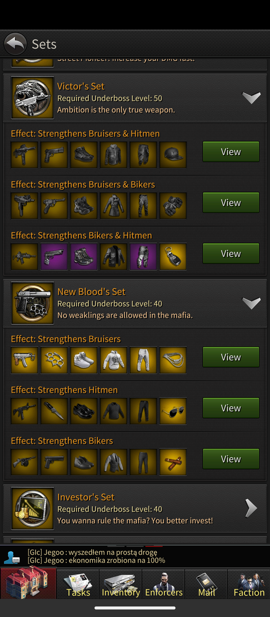View the Strengthens Bruisers & Hitmen set
Screen dimensions: 270x617
click(x=231, y=152)
